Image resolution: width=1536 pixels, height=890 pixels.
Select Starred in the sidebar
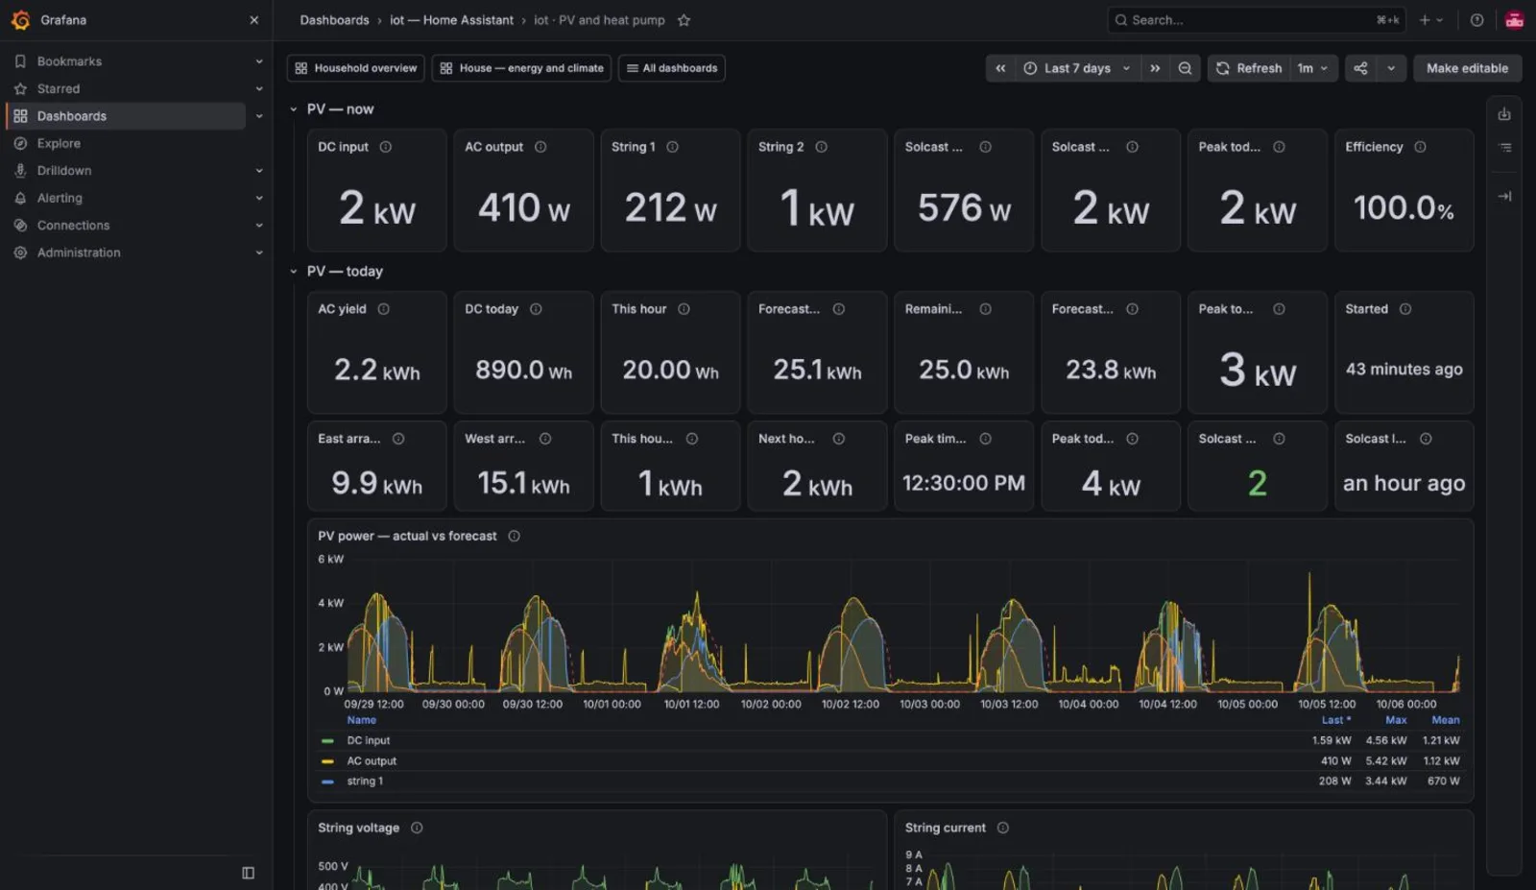click(59, 88)
